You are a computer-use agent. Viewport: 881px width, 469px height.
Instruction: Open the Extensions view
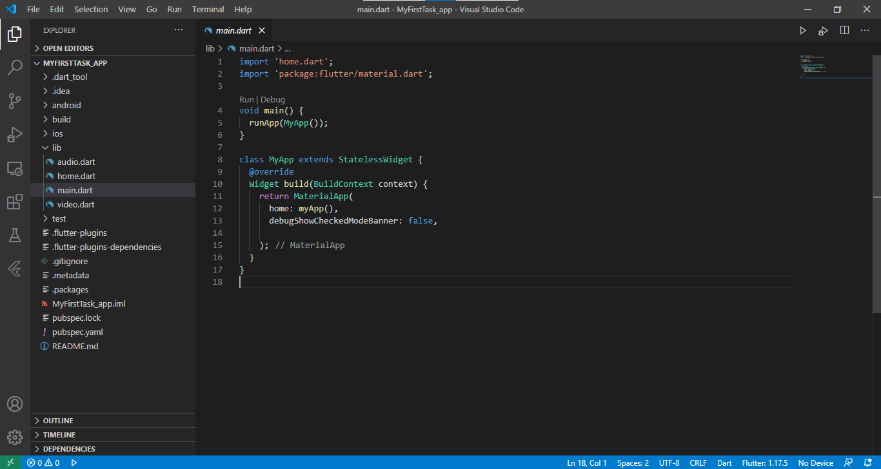pos(15,202)
